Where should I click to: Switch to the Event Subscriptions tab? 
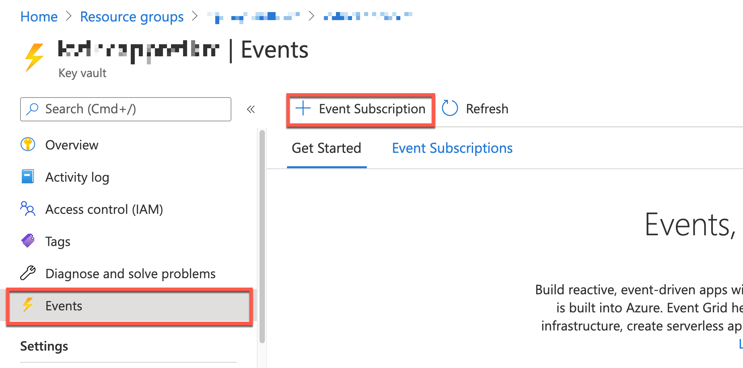(x=452, y=148)
